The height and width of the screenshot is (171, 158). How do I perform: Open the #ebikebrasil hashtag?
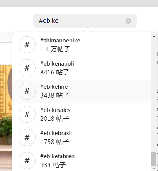click(x=82, y=137)
